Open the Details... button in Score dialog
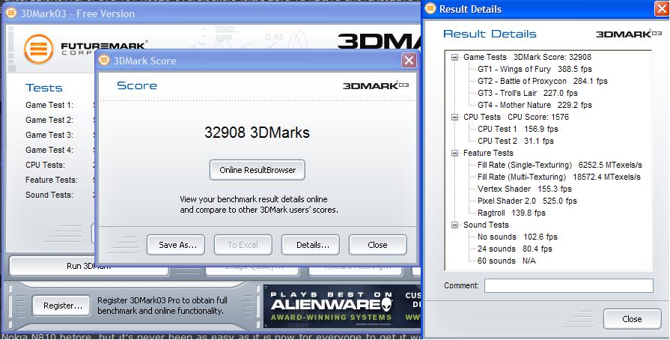670x340 pixels. [x=311, y=245]
